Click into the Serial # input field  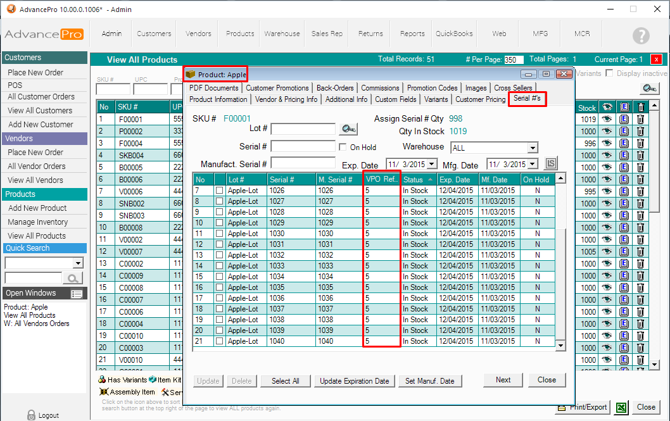303,146
